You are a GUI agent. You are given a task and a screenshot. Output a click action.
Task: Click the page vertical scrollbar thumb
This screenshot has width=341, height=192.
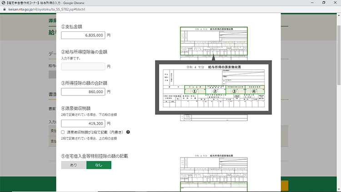pyautogui.click(x=338, y=50)
